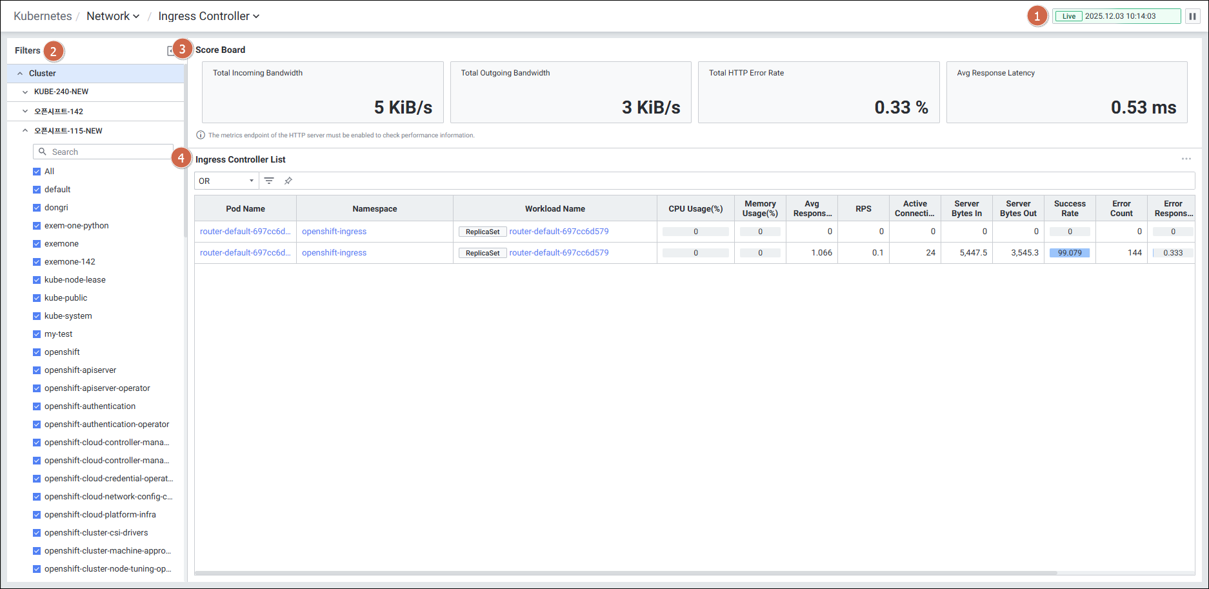
Task: Open the list filter options icon
Action: [x=269, y=181]
